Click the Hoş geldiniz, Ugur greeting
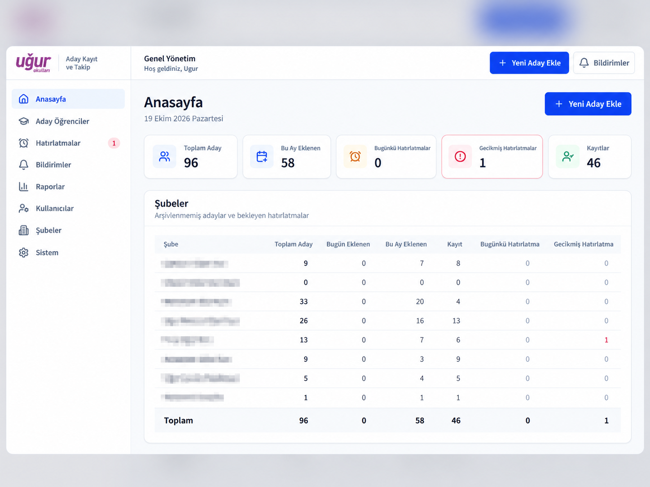650x487 pixels. (171, 69)
